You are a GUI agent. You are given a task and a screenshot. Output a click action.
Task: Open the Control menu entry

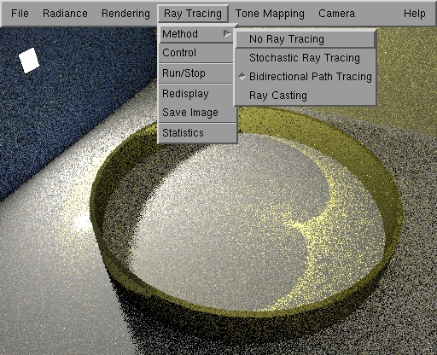(196, 53)
